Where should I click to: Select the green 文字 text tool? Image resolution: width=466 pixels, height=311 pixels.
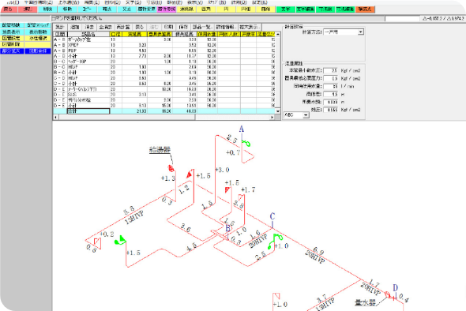285,9
